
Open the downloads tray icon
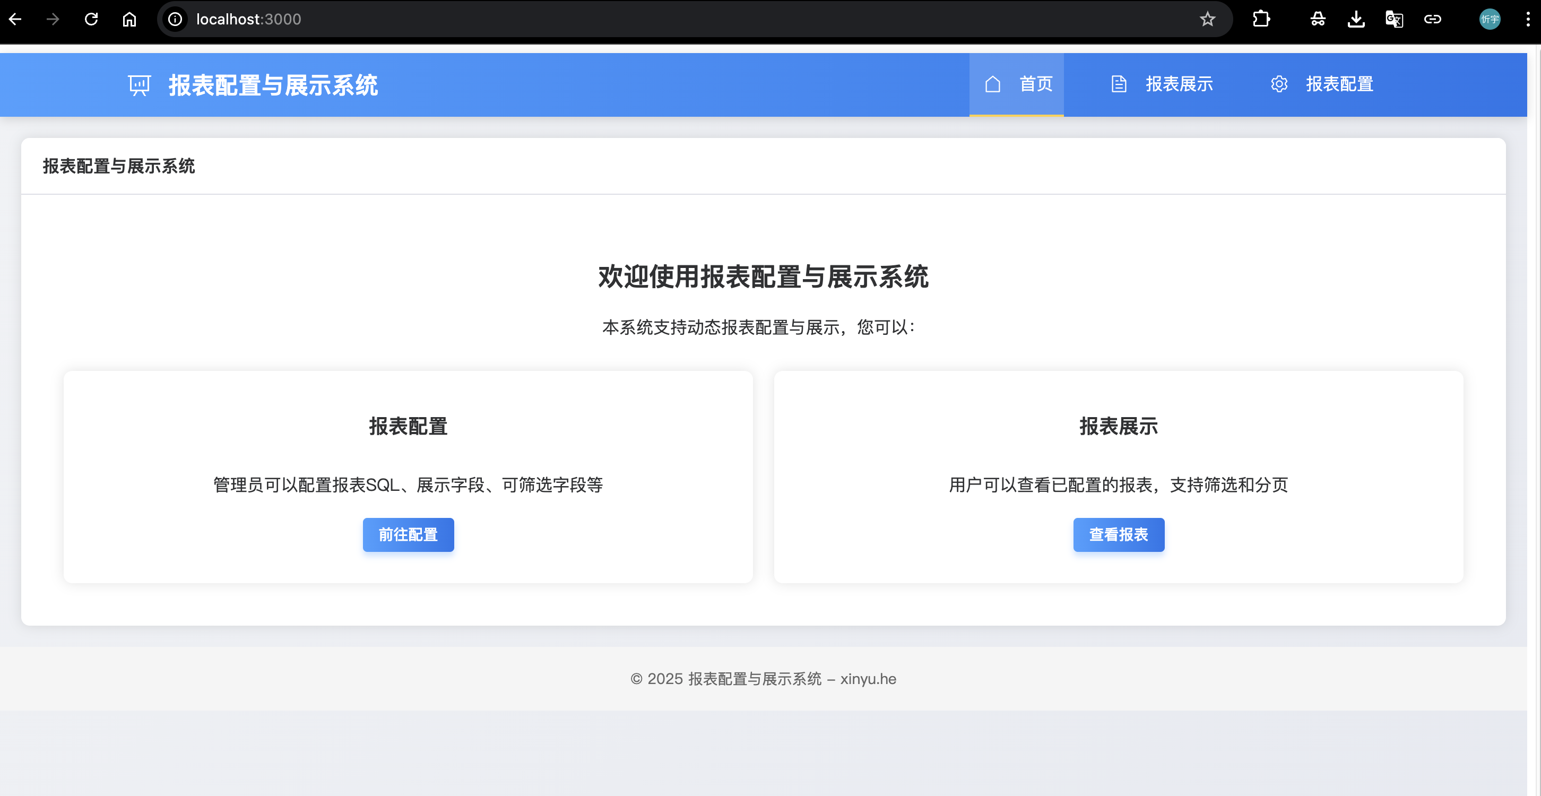(x=1356, y=19)
